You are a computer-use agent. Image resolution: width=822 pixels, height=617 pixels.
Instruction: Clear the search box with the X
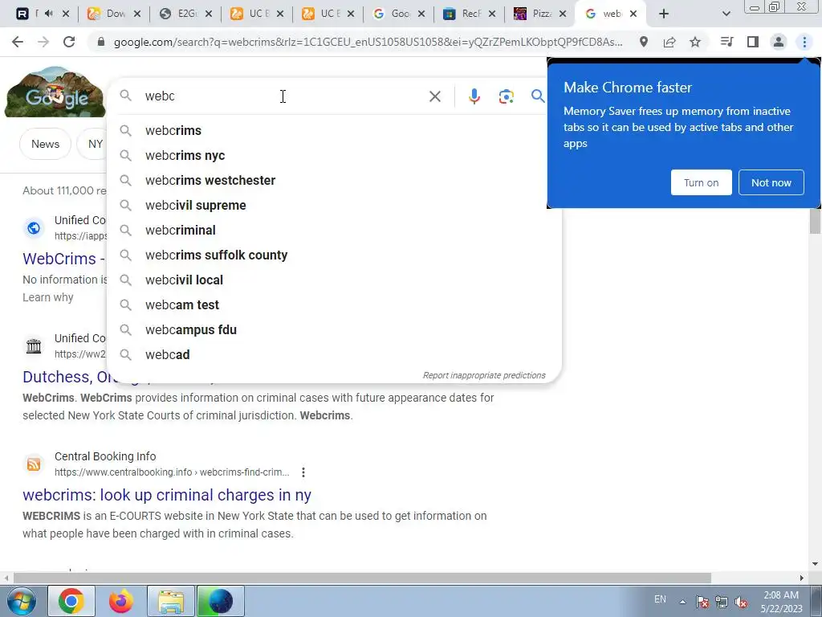point(434,96)
